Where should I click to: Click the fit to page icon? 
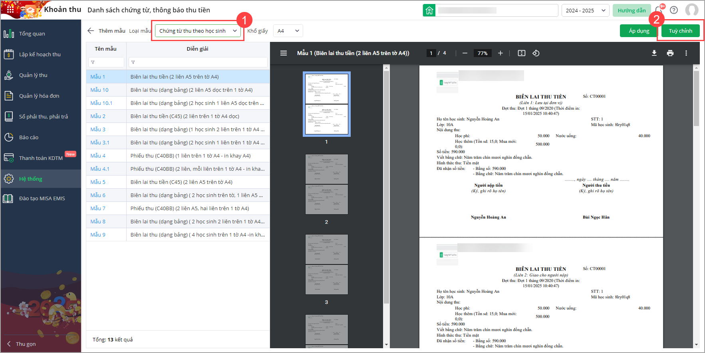tap(522, 53)
